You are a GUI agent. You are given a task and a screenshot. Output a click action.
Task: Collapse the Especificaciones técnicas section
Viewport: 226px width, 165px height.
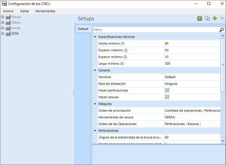(95, 37)
